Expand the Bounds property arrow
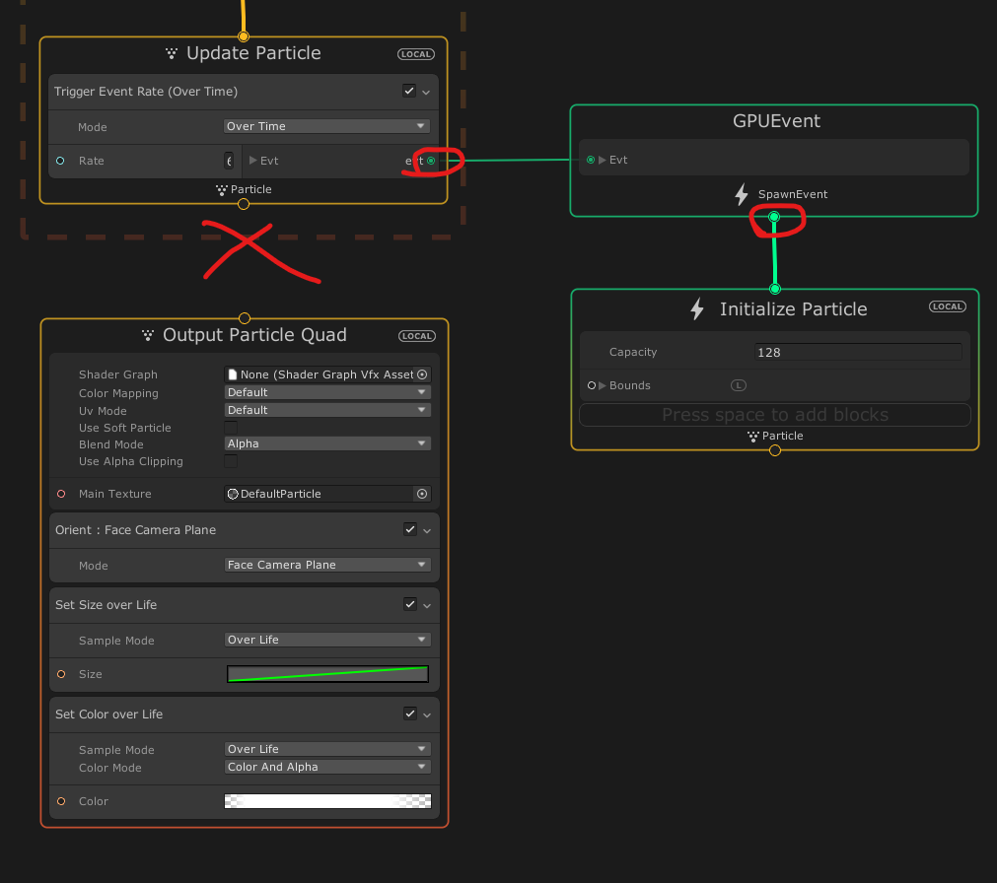Viewport: 997px width, 883px height. point(604,385)
